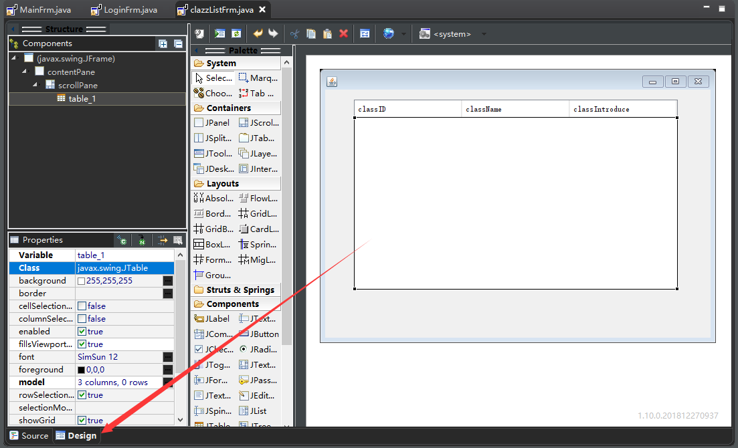Choose Absolute layout in Layouts palette
Screen dimensions: 738x448
click(x=213, y=198)
